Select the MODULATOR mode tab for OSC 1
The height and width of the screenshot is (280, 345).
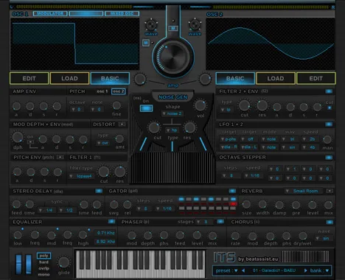tap(50, 13)
